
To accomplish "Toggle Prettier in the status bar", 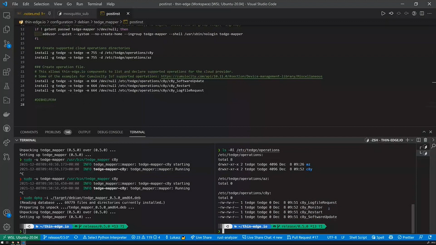I will [406, 237].
